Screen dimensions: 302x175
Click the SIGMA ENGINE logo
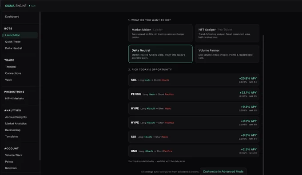[16, 6]
